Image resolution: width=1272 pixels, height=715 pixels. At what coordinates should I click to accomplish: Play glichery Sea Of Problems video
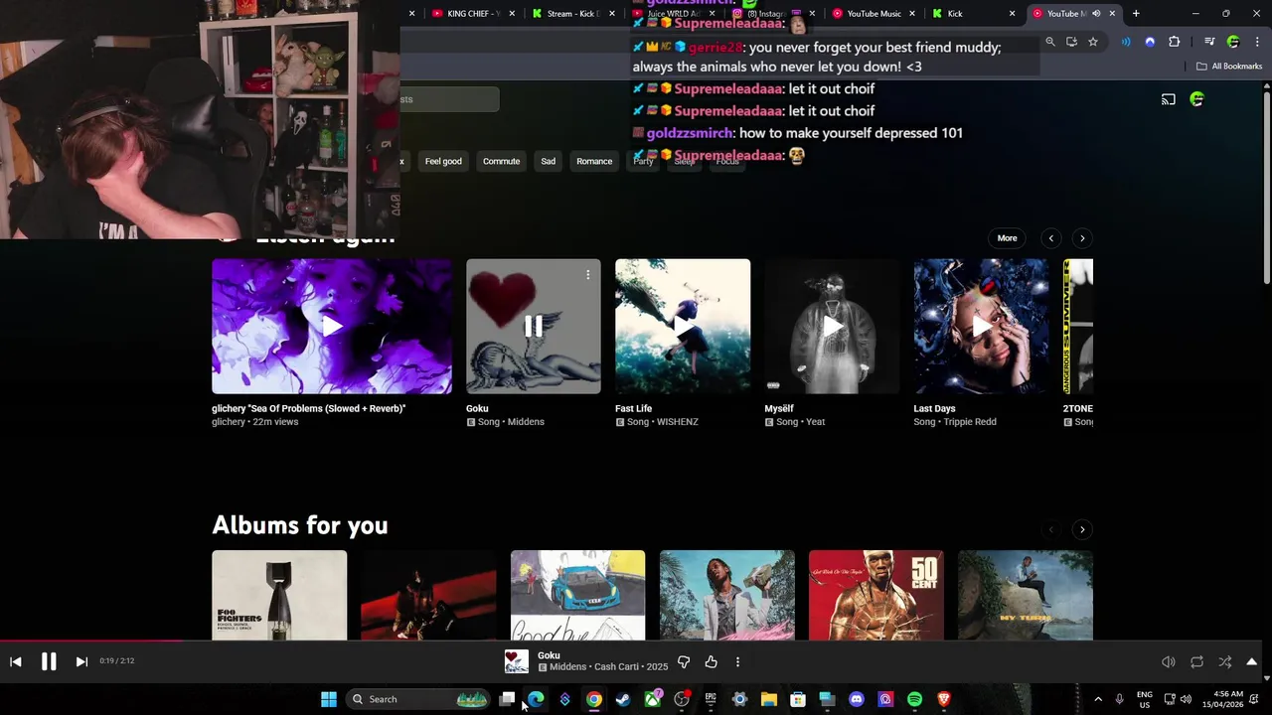(332, 326)
